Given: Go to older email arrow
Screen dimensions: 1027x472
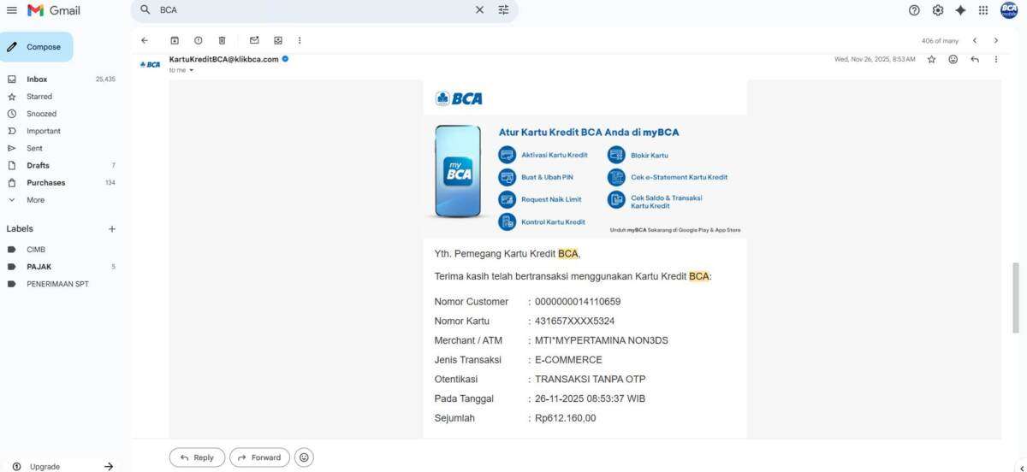Looking at the screenshot, I should coord(995,40).
